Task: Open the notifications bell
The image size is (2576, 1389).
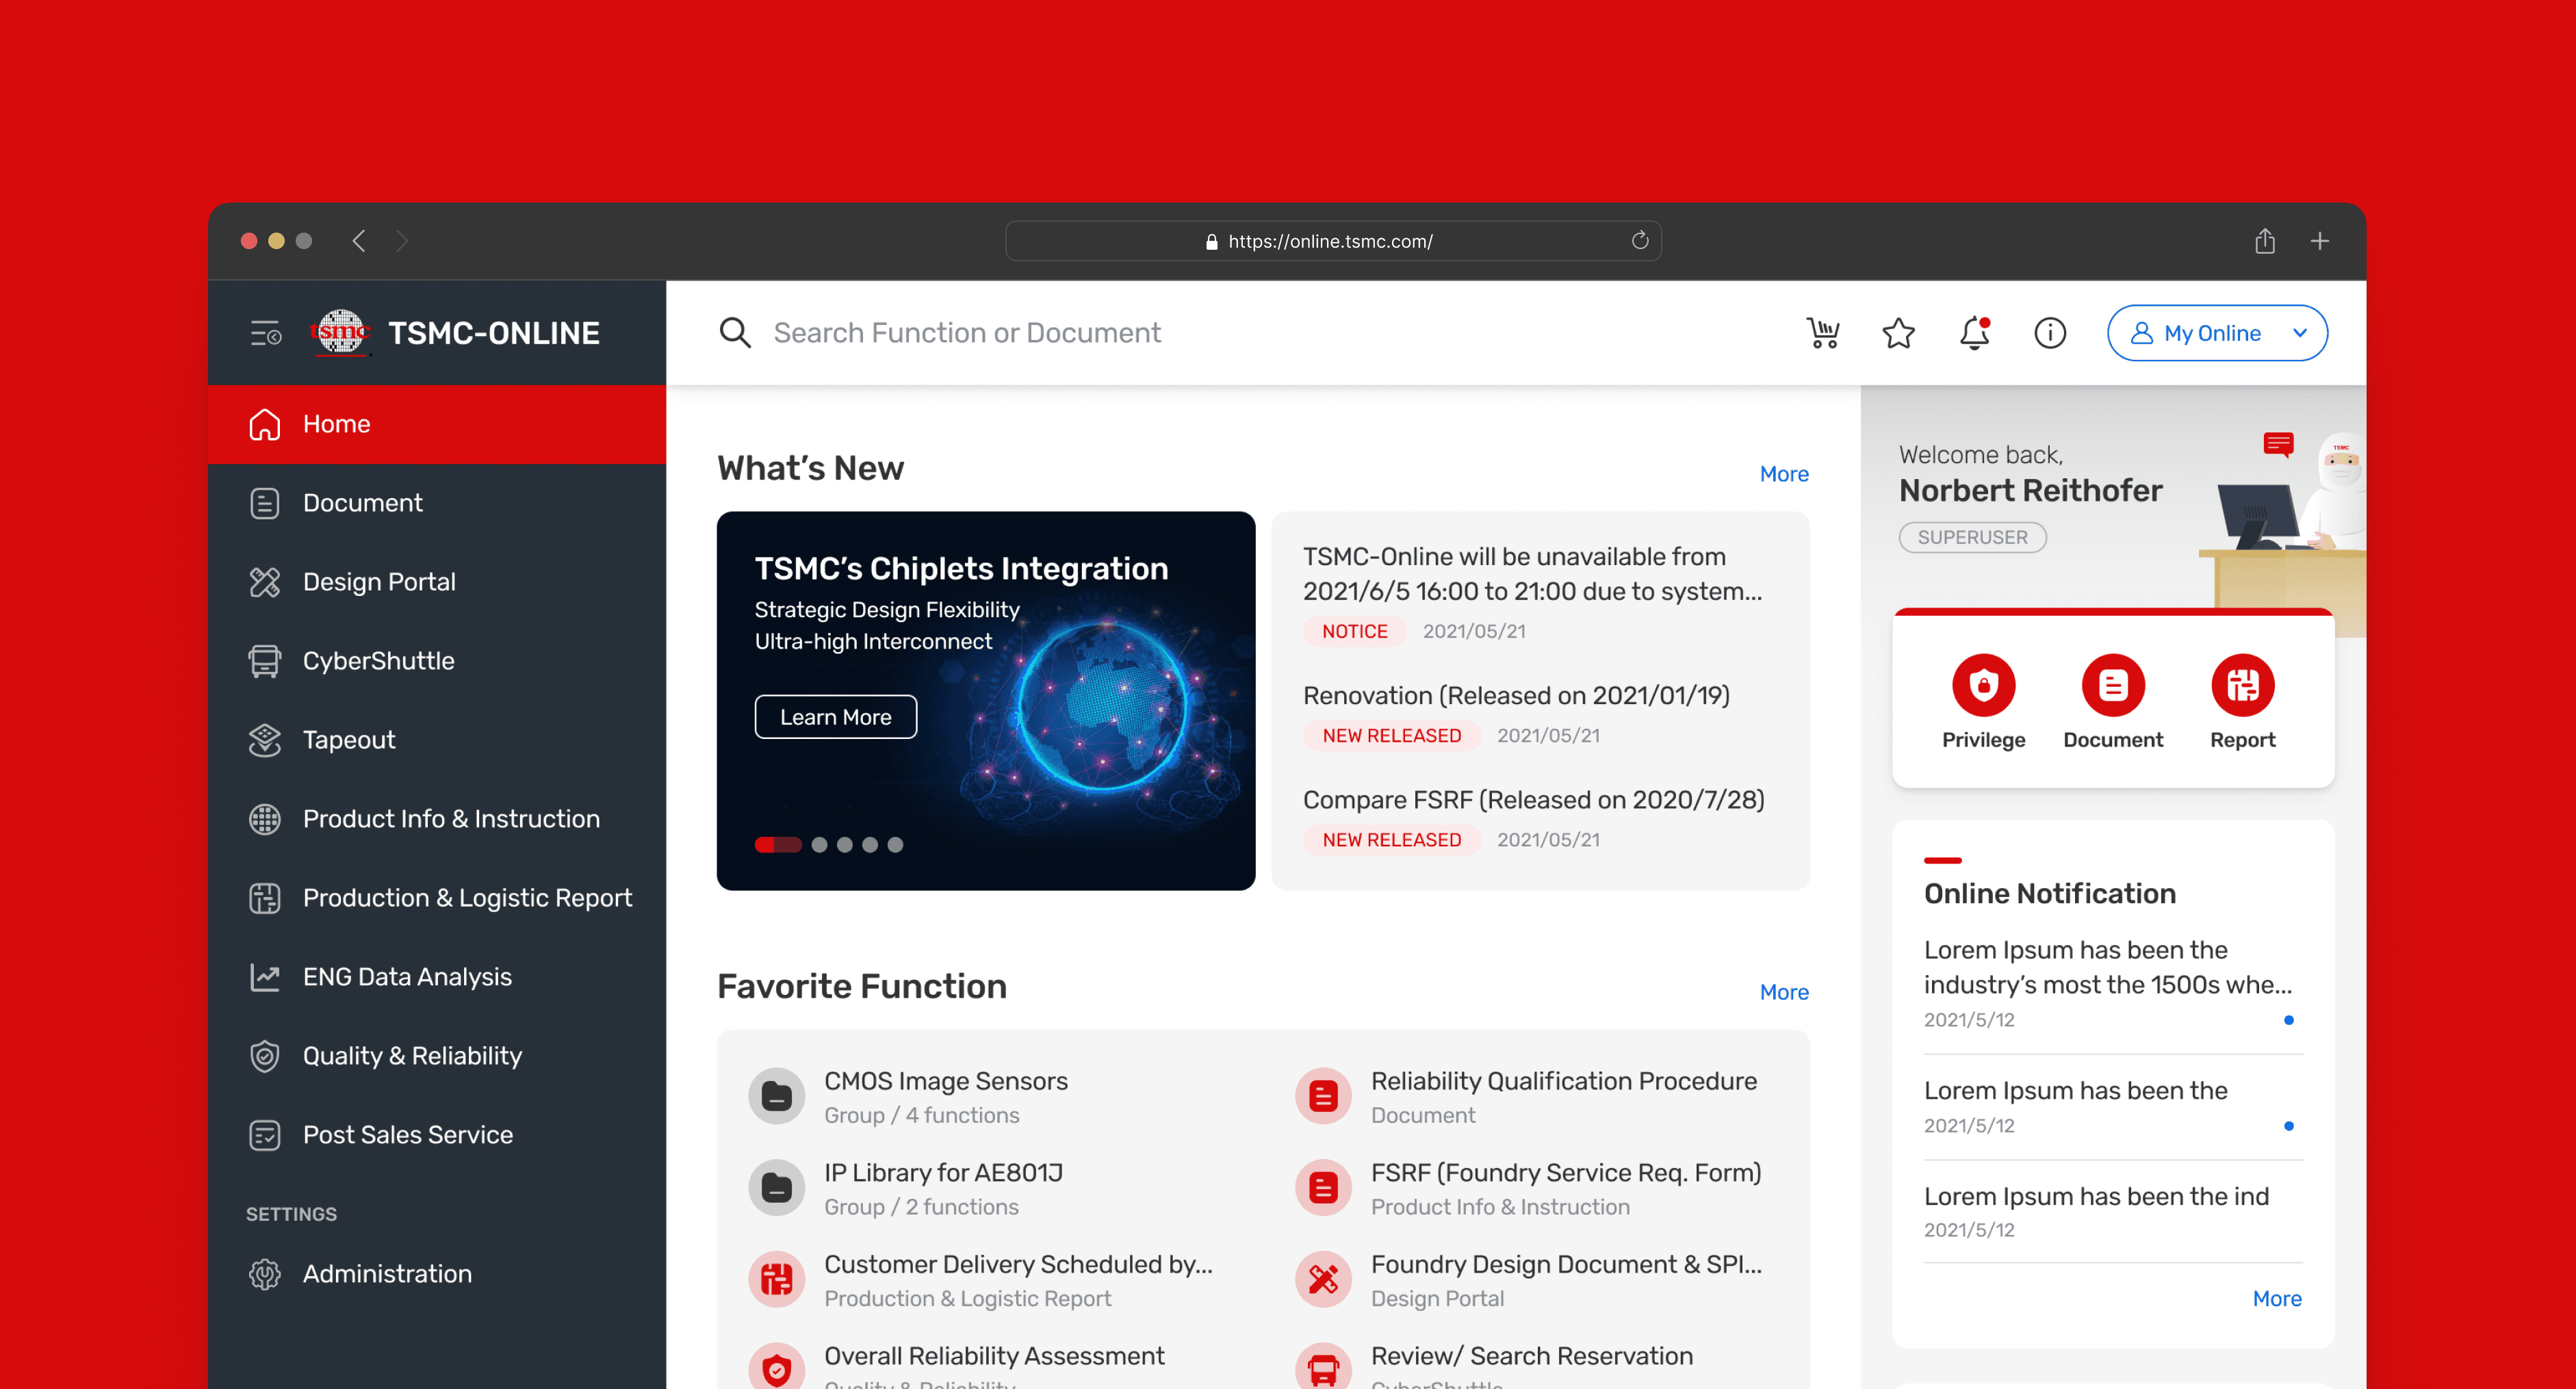Action: [1974, 333]
